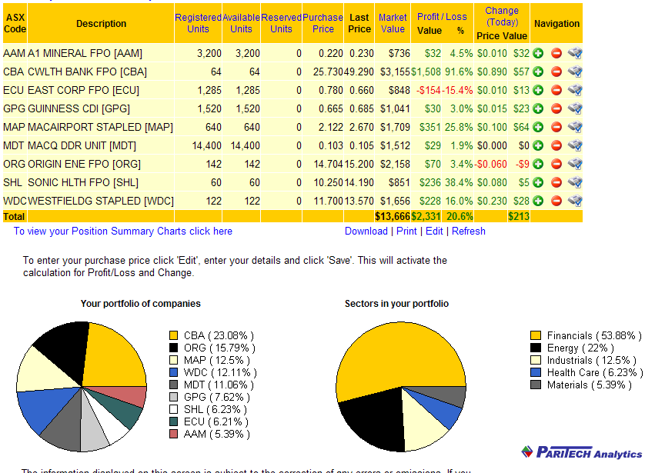This screenshot has width=655, height=473.
Task: Sort by the Available Units column header
Action: (241, 23)
